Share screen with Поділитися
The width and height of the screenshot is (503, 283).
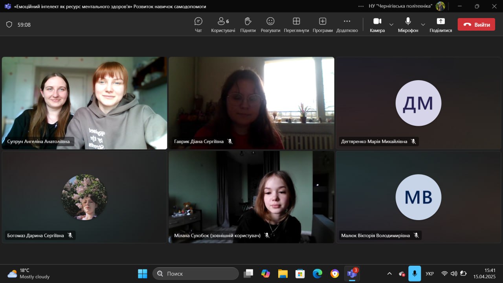pos(441,24)
